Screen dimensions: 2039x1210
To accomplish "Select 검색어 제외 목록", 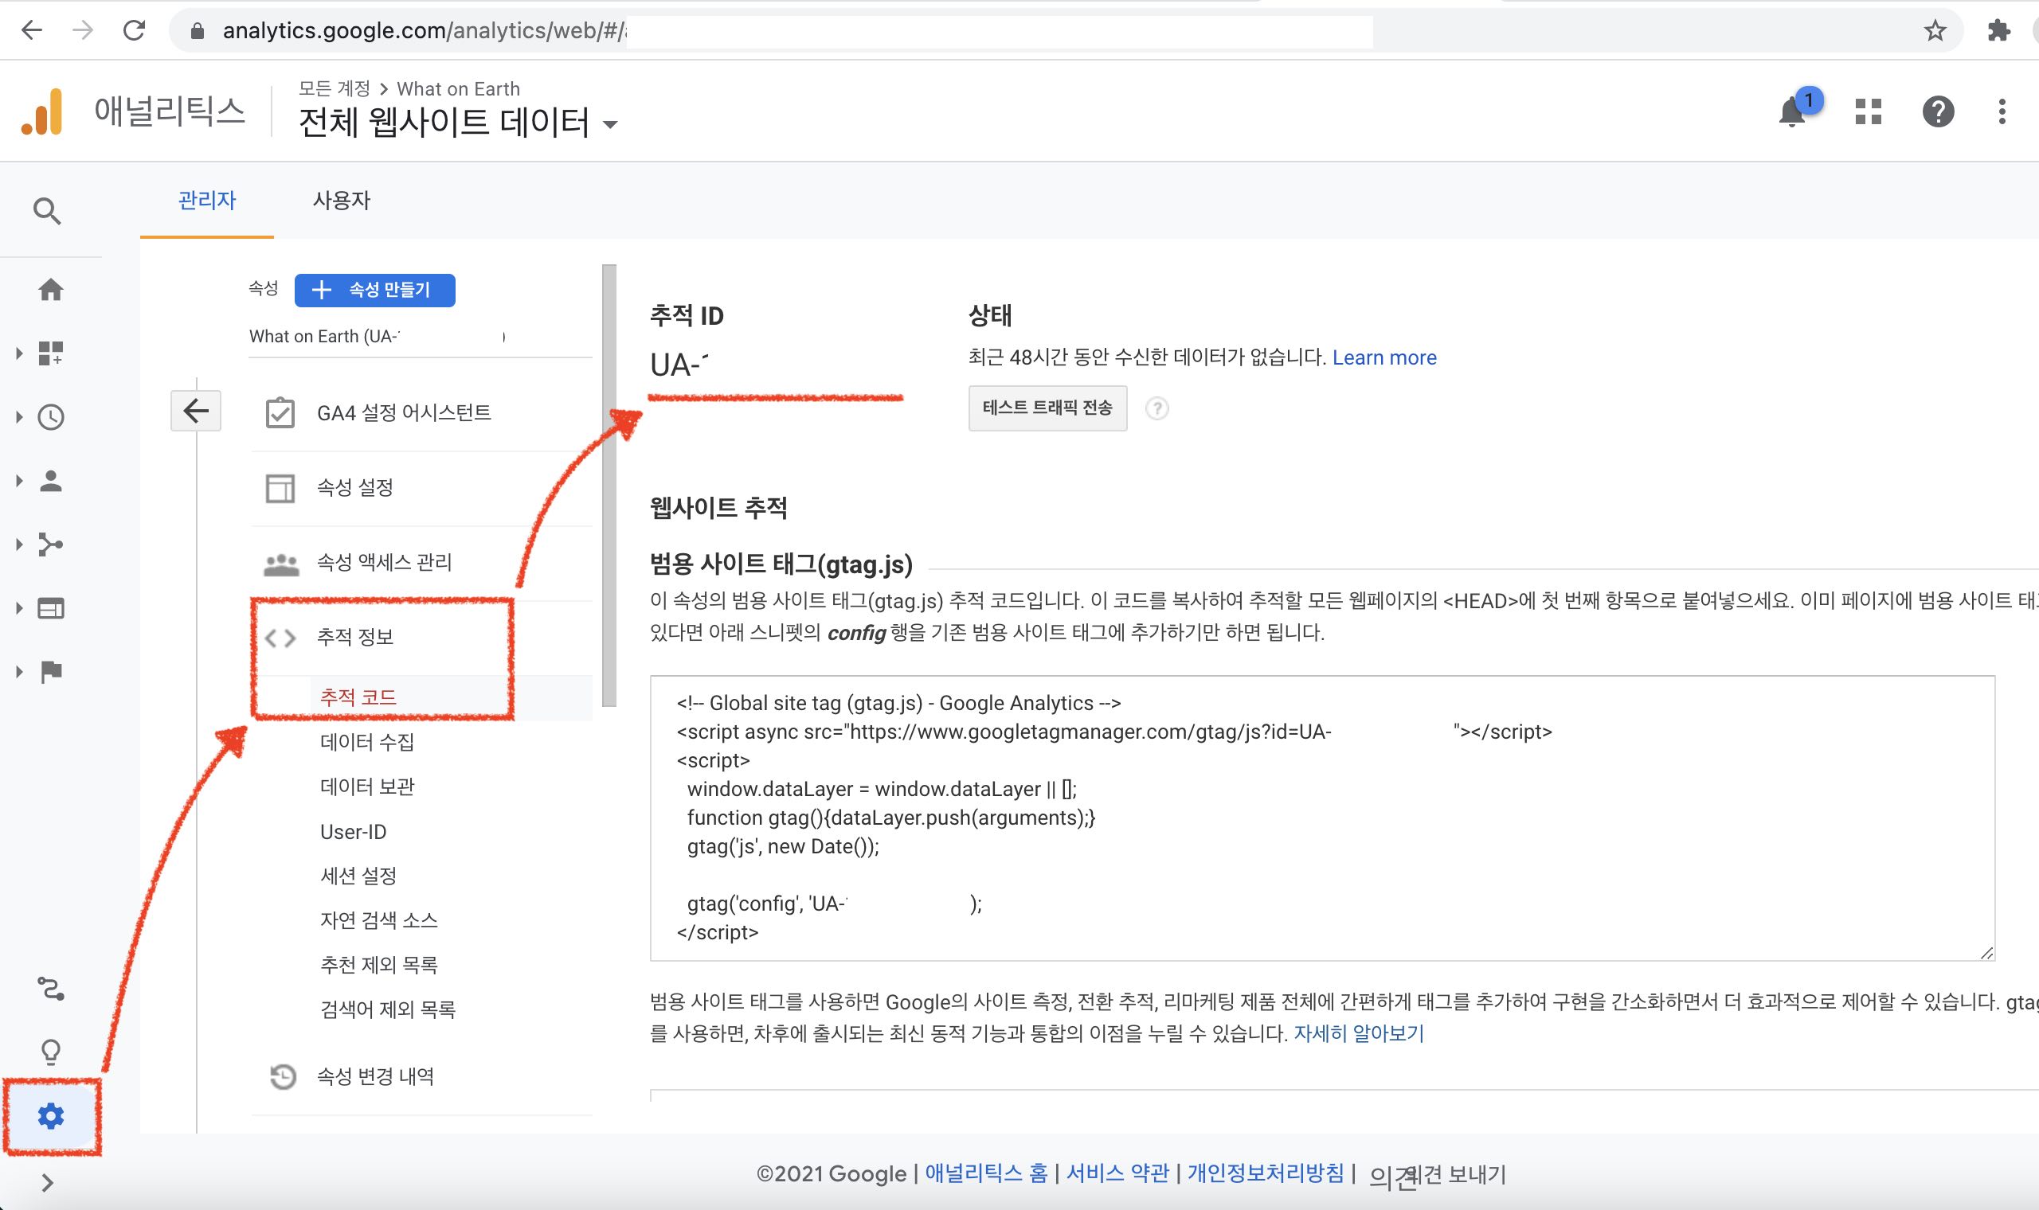I will (x=387, y=1009).
